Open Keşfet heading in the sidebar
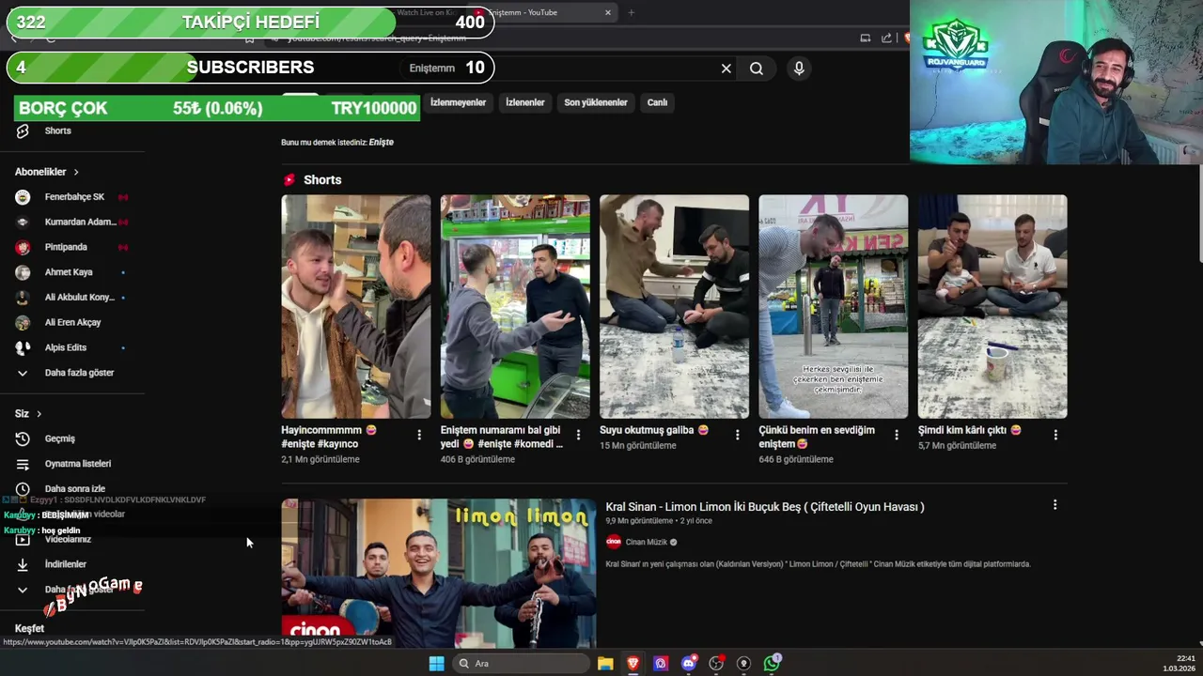 [x=29, y=628]
